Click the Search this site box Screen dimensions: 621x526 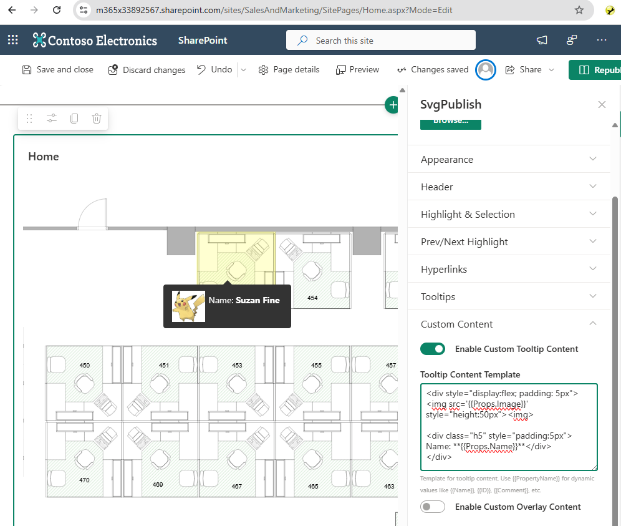(380, 40)
